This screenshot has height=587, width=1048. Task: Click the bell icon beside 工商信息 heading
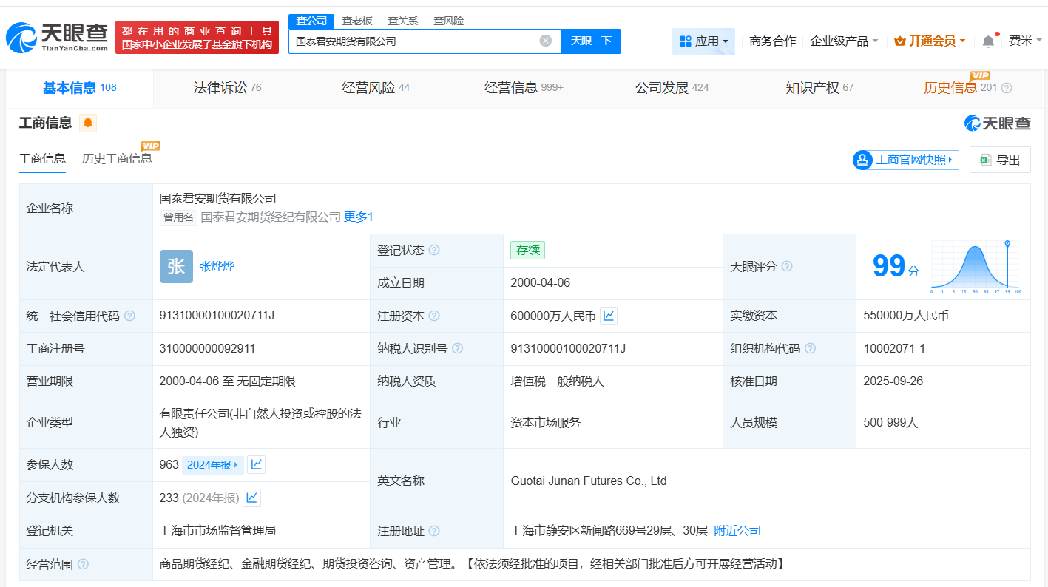coord(88,123)
